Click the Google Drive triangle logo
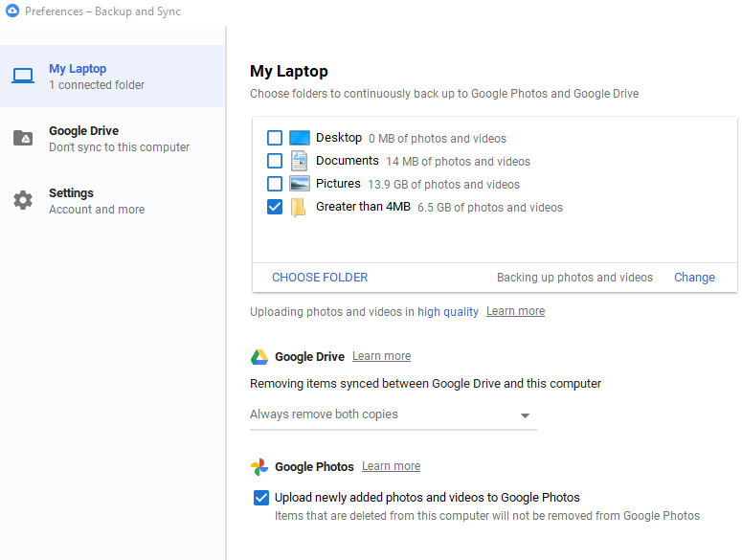Screen dimensions: 742x560 (259, 357)
